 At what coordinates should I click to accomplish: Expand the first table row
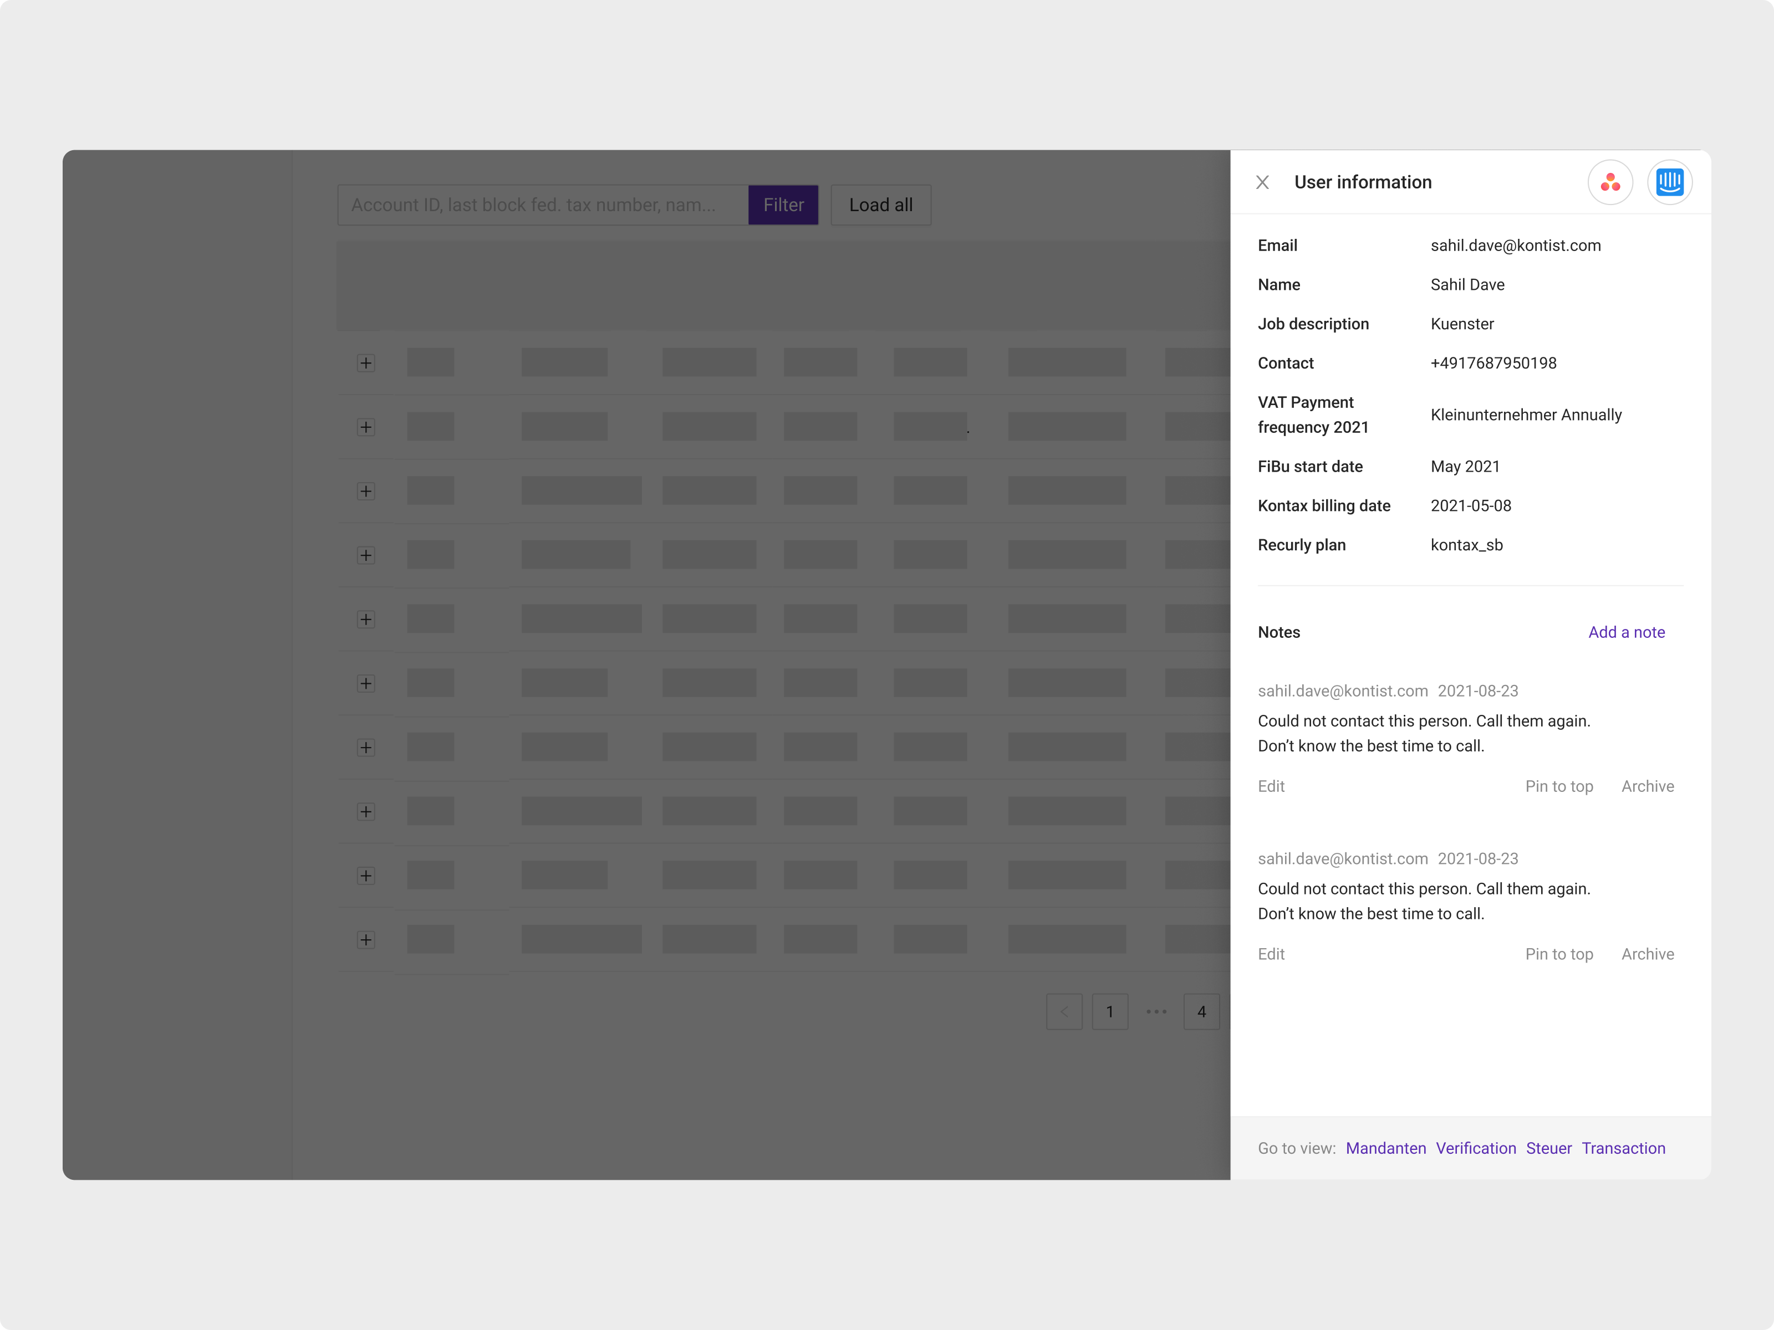pyautogui.click(x=366, y=362)
